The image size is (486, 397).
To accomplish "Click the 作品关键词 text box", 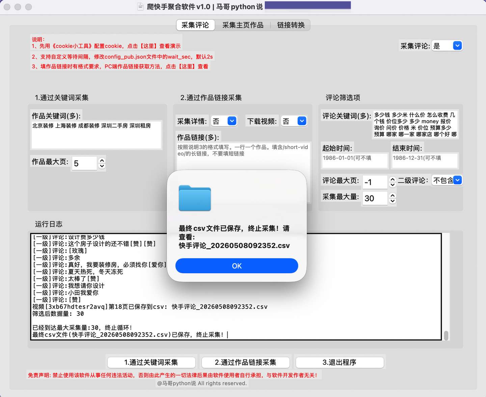I will (96, 135).
